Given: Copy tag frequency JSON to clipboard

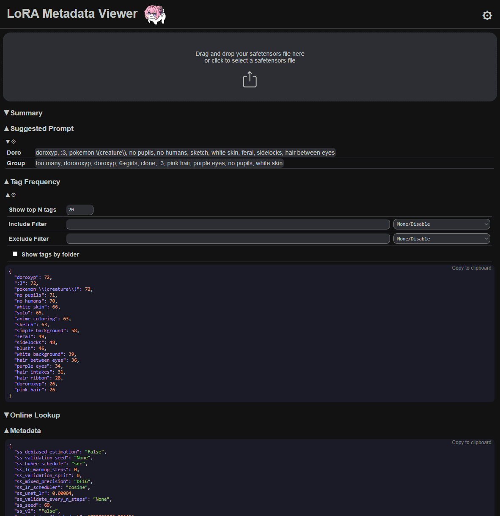Looking at the screenshot, I should (x=471, y=268).
